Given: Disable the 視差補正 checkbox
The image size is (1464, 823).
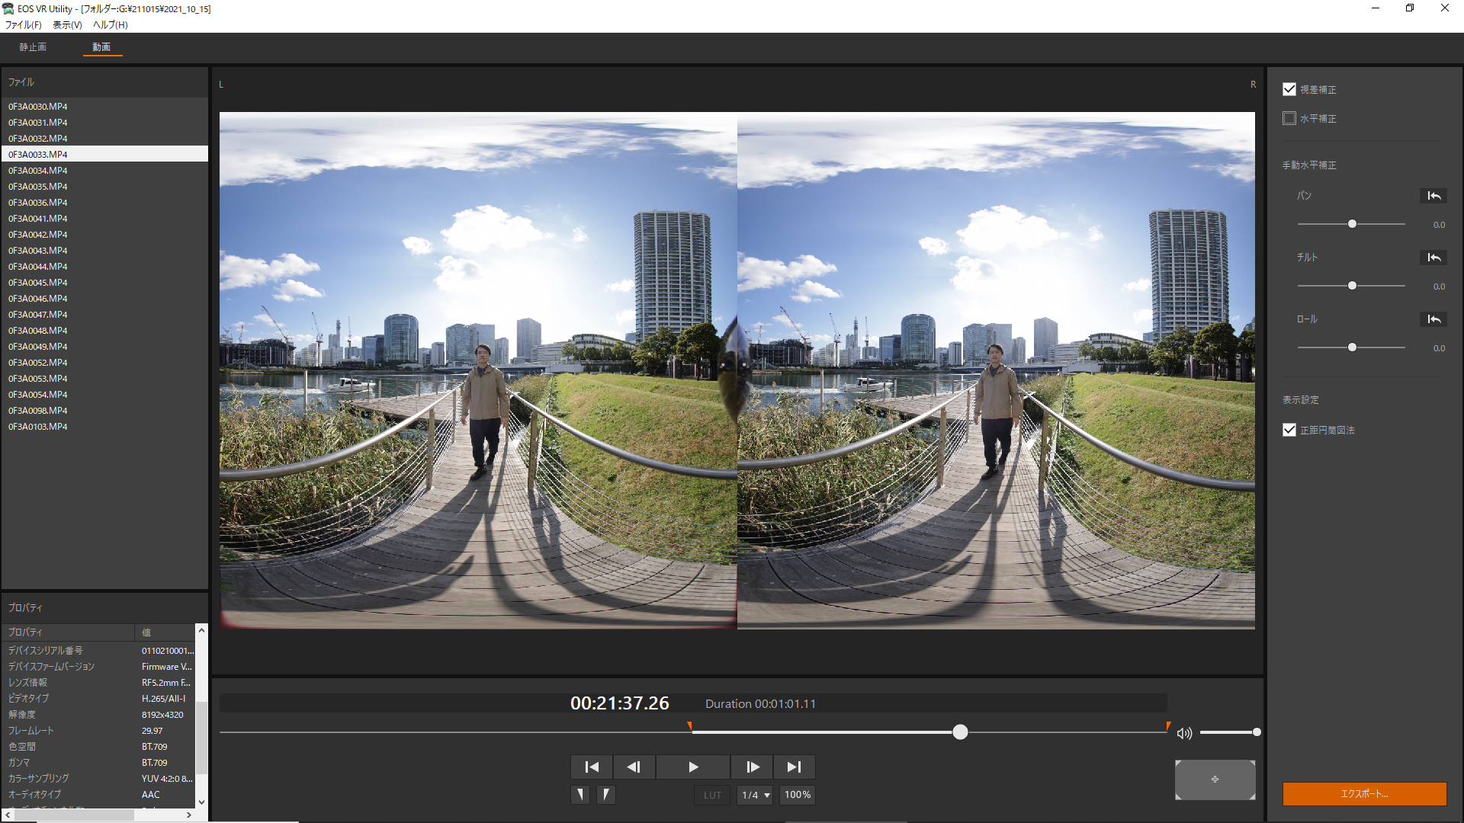Looking at the screenshot, I should (1289, 89).
